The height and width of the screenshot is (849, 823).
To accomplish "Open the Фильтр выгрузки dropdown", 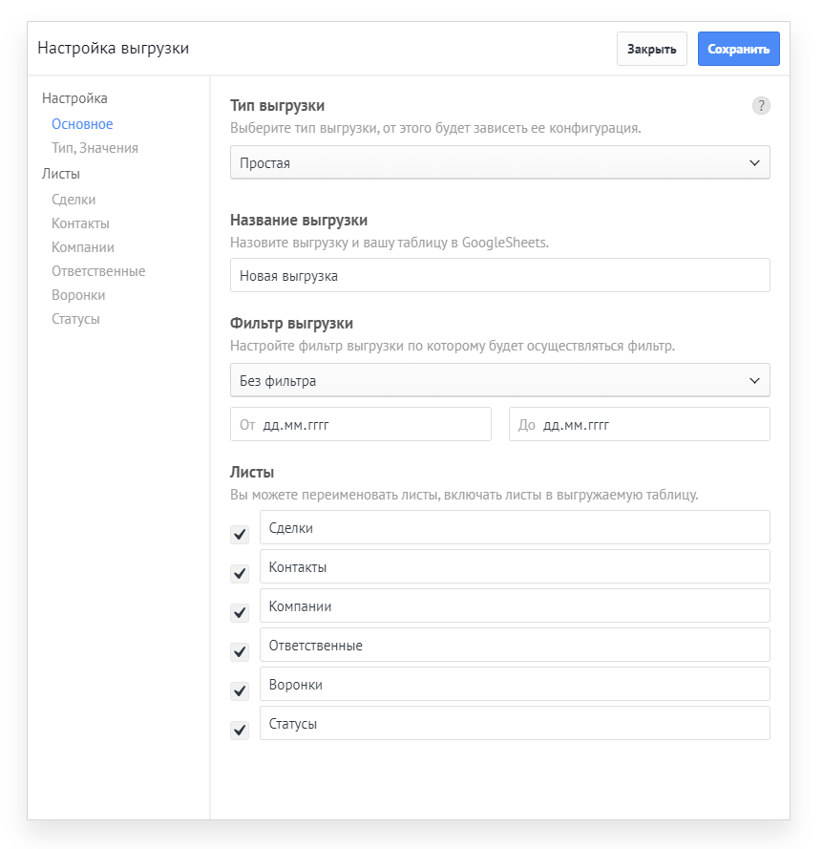I will click(499, 379).
